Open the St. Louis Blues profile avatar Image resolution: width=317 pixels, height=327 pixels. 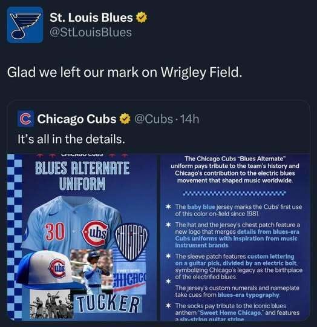(25, 25)
